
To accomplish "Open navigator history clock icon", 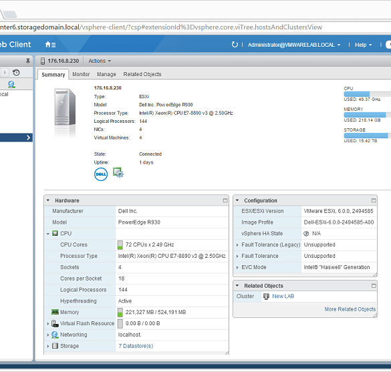I will tap(16, 73).
